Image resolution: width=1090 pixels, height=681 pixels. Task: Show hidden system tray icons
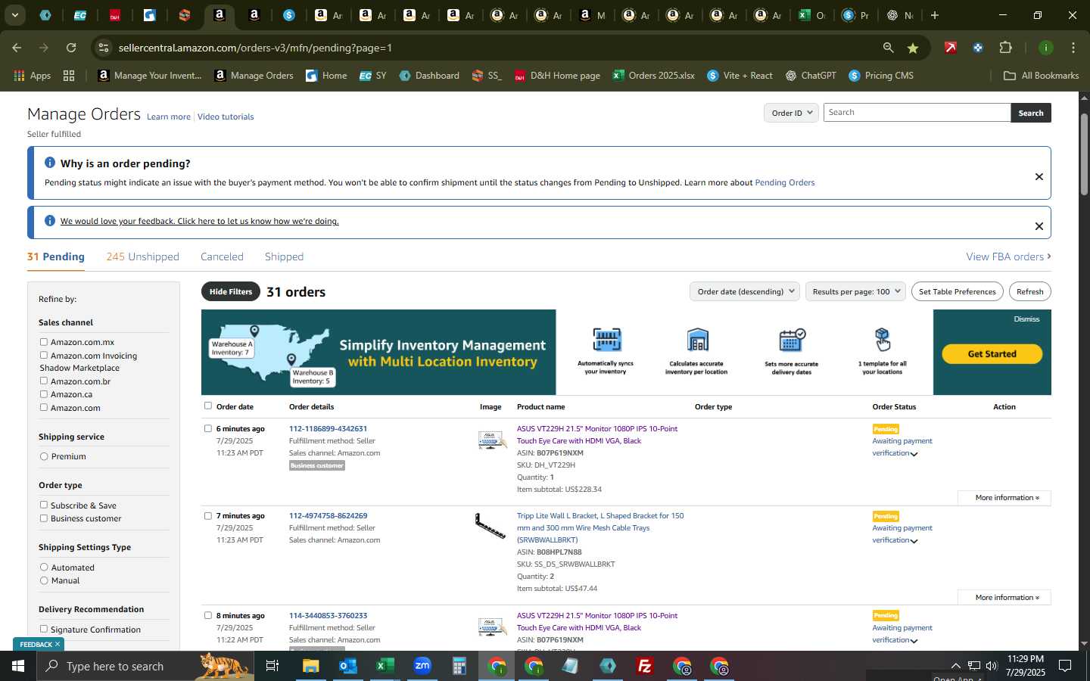click(955, 666)
